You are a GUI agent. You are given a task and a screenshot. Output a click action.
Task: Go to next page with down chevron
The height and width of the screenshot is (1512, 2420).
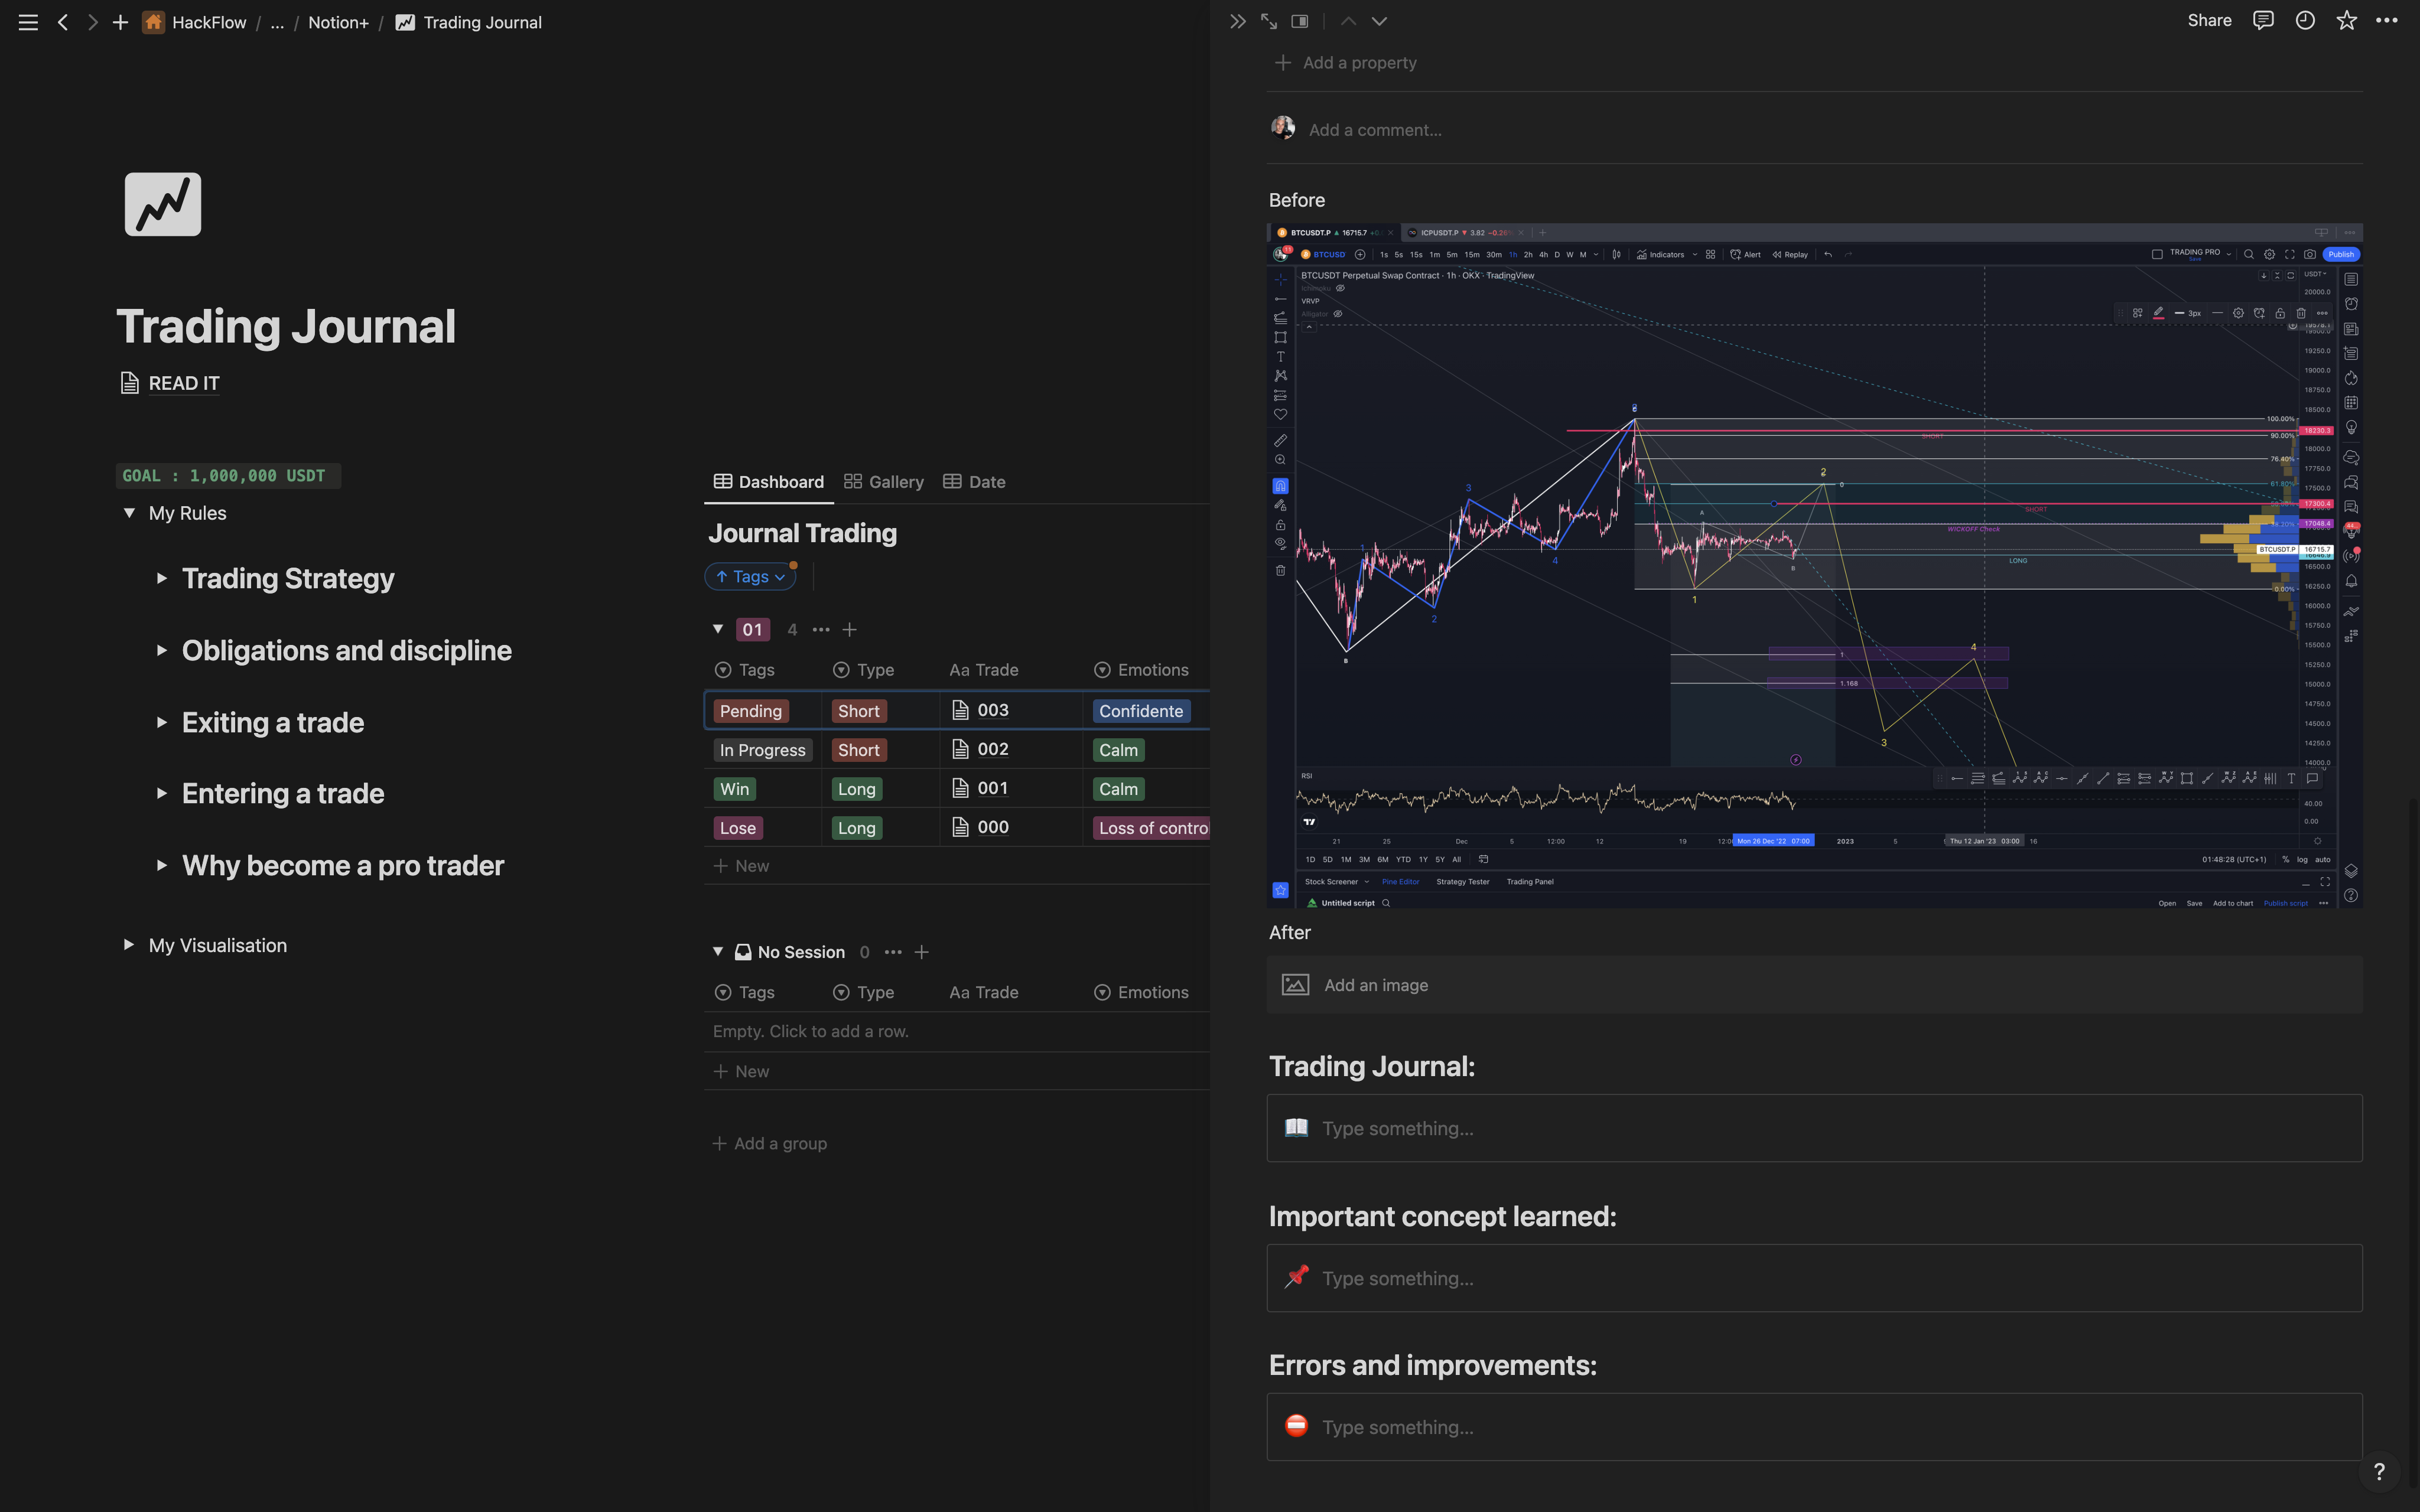pos(1379,21)
